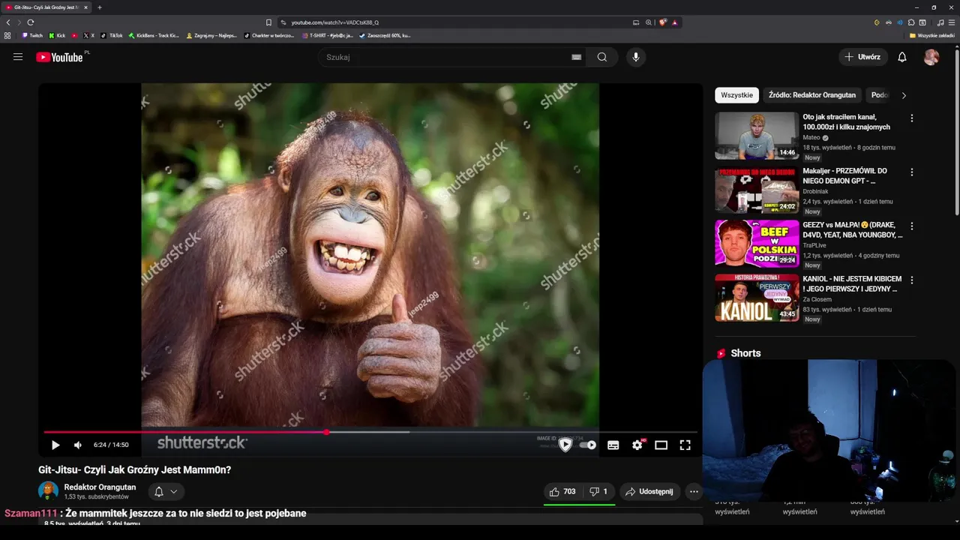Image resolution: width=960 pixels, height=540 pixels.
Task: Play the video with the play button
Action: 55,445
